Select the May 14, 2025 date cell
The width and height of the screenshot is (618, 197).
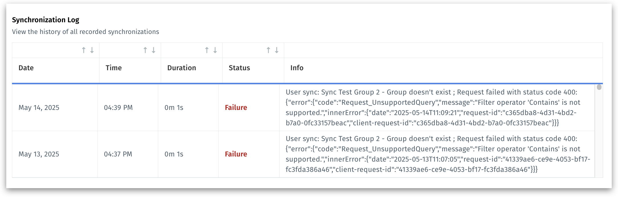coord(39,108)
